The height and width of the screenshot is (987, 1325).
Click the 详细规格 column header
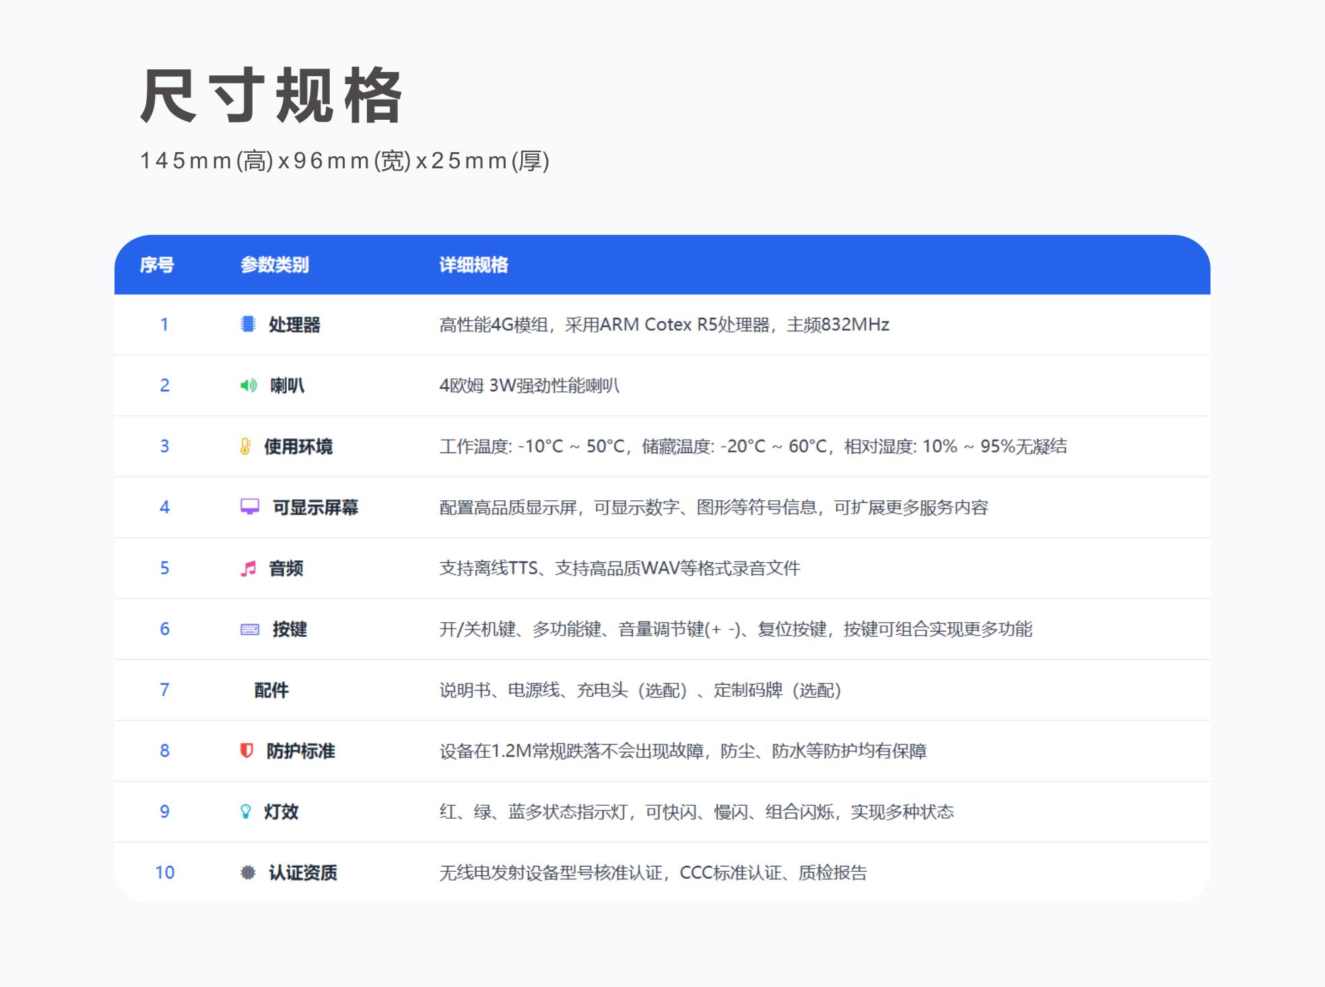(473, 265)
